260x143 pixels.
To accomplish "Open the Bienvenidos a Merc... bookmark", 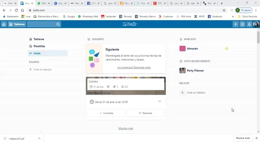I will click(x=46, y=17).
